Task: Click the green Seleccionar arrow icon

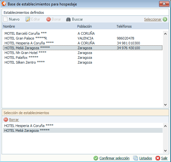Action: point(165,19)
